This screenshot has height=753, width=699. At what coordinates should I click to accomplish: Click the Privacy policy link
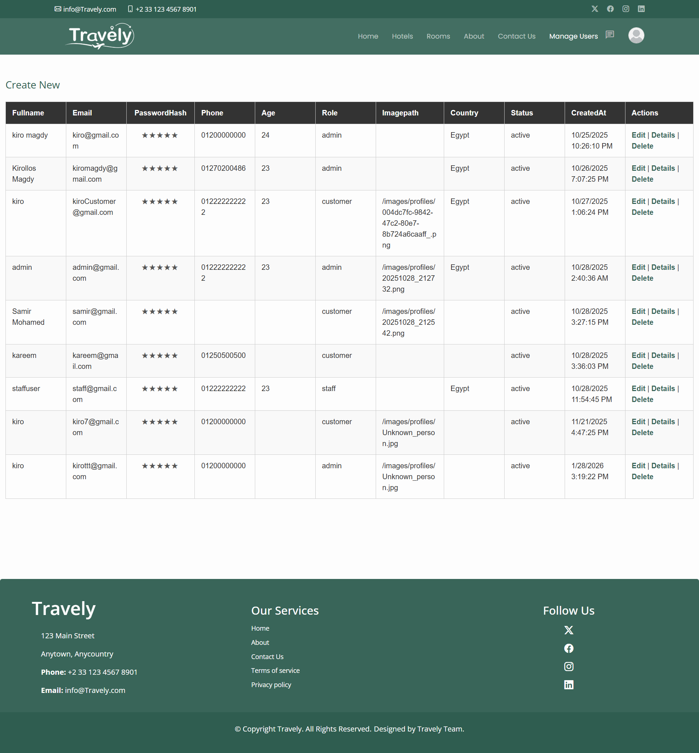click(x=271, y=684)
